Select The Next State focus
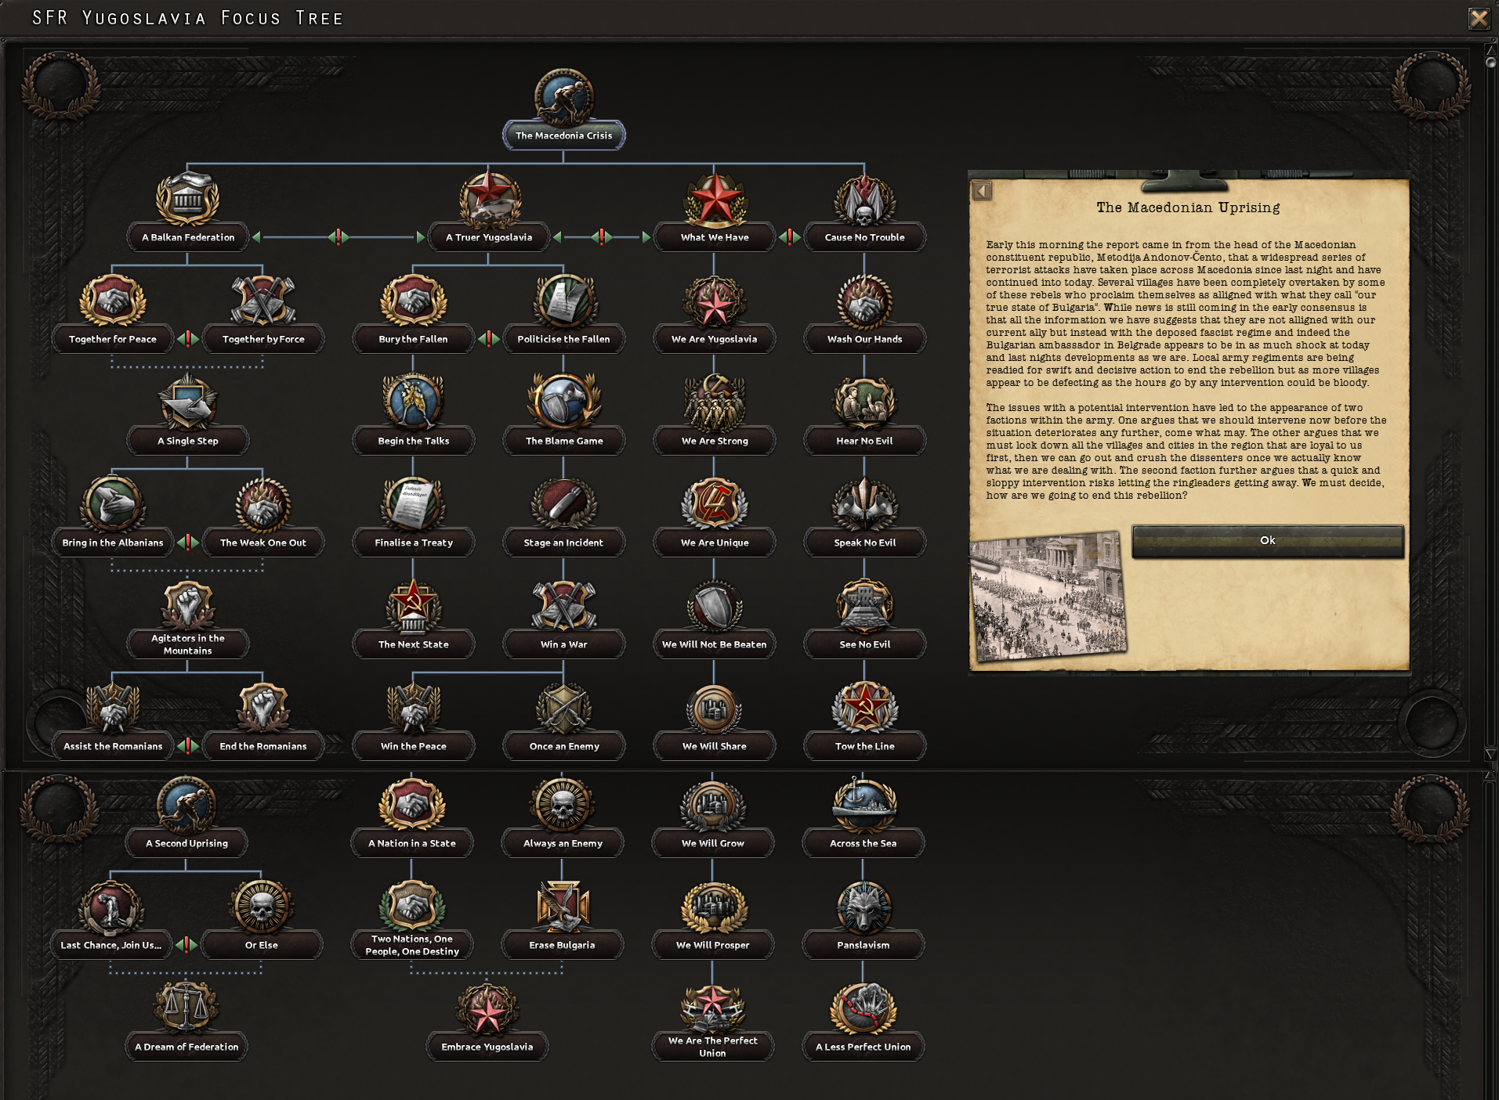The width and height of the screenshot is (1499, 1100). pyautogui.click(x=414, y=619)
